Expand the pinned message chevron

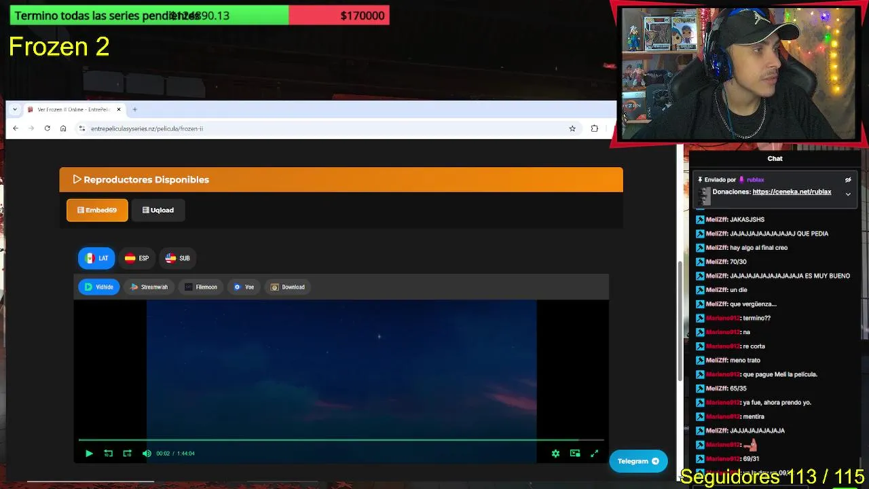[x=848, y=194]
